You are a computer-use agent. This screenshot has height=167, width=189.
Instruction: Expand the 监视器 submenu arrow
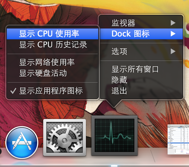pos(173,23)
